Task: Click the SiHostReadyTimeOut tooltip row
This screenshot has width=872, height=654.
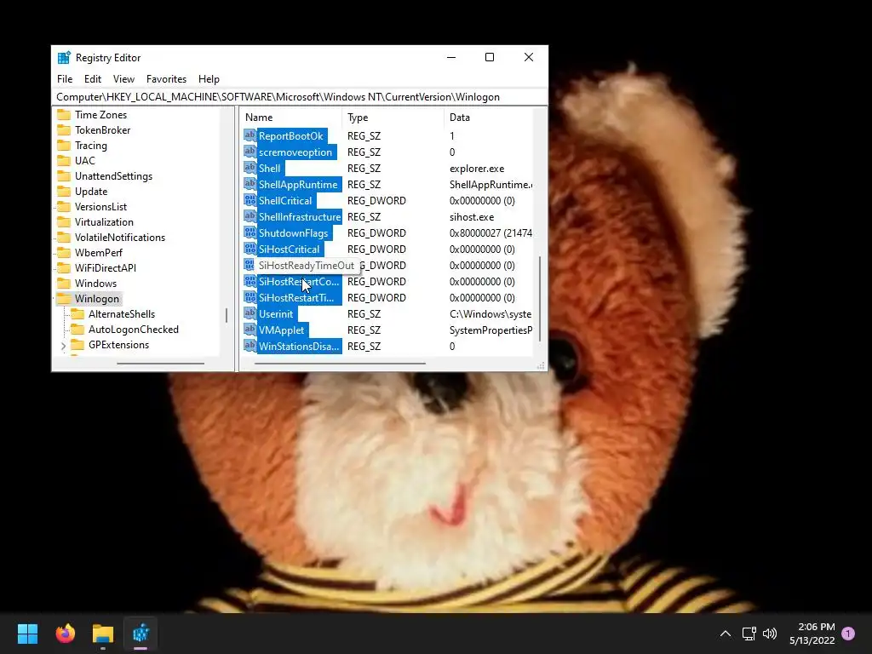Action: click(306, 266)
